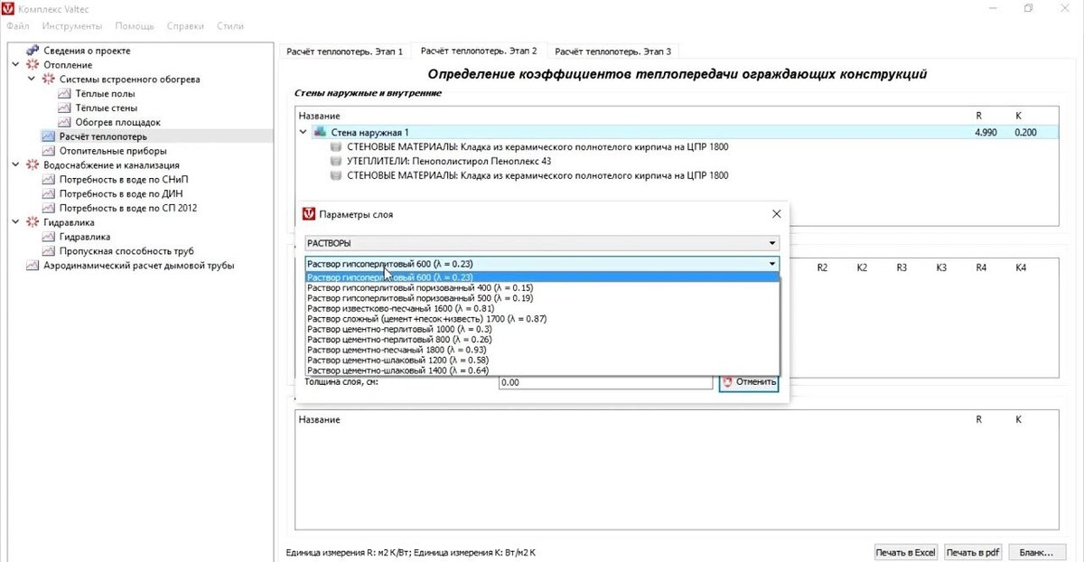
Task: Close the material dropdown via its arrow
Action: 772,264
